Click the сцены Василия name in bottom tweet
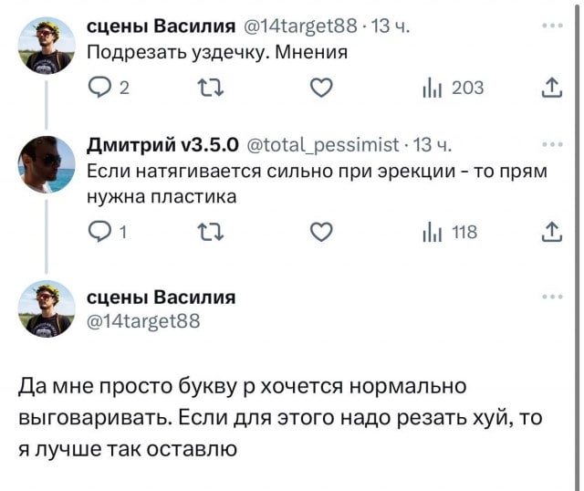The width and height of the screenshot is (584, 491). (x=161, y=298)
